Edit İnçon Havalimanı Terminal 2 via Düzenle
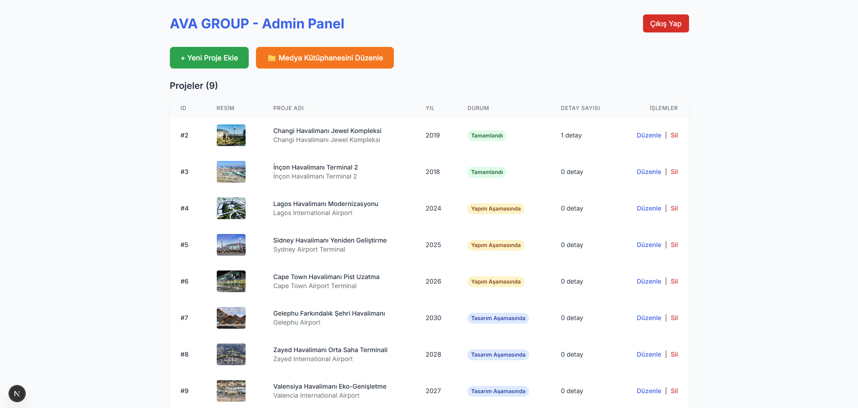The image size is (858, 408). 649,172
